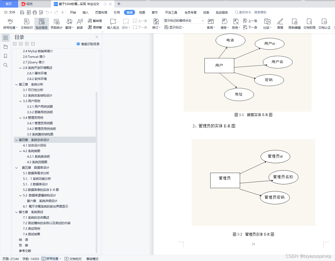Screen dimensions: 335x261
Task: Click the Save icon in quick access toolbar
Action: pos(22,12)
